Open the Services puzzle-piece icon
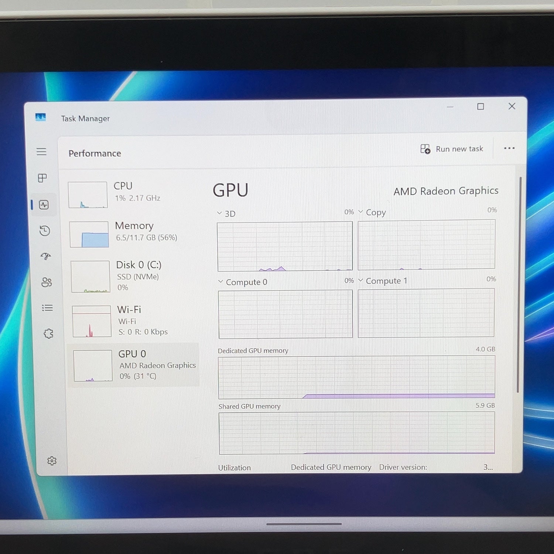 point(48,334)
